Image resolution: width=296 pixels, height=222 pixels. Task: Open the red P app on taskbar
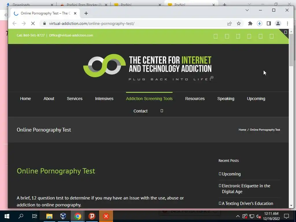pyautogui.click(x=92, y=216)
